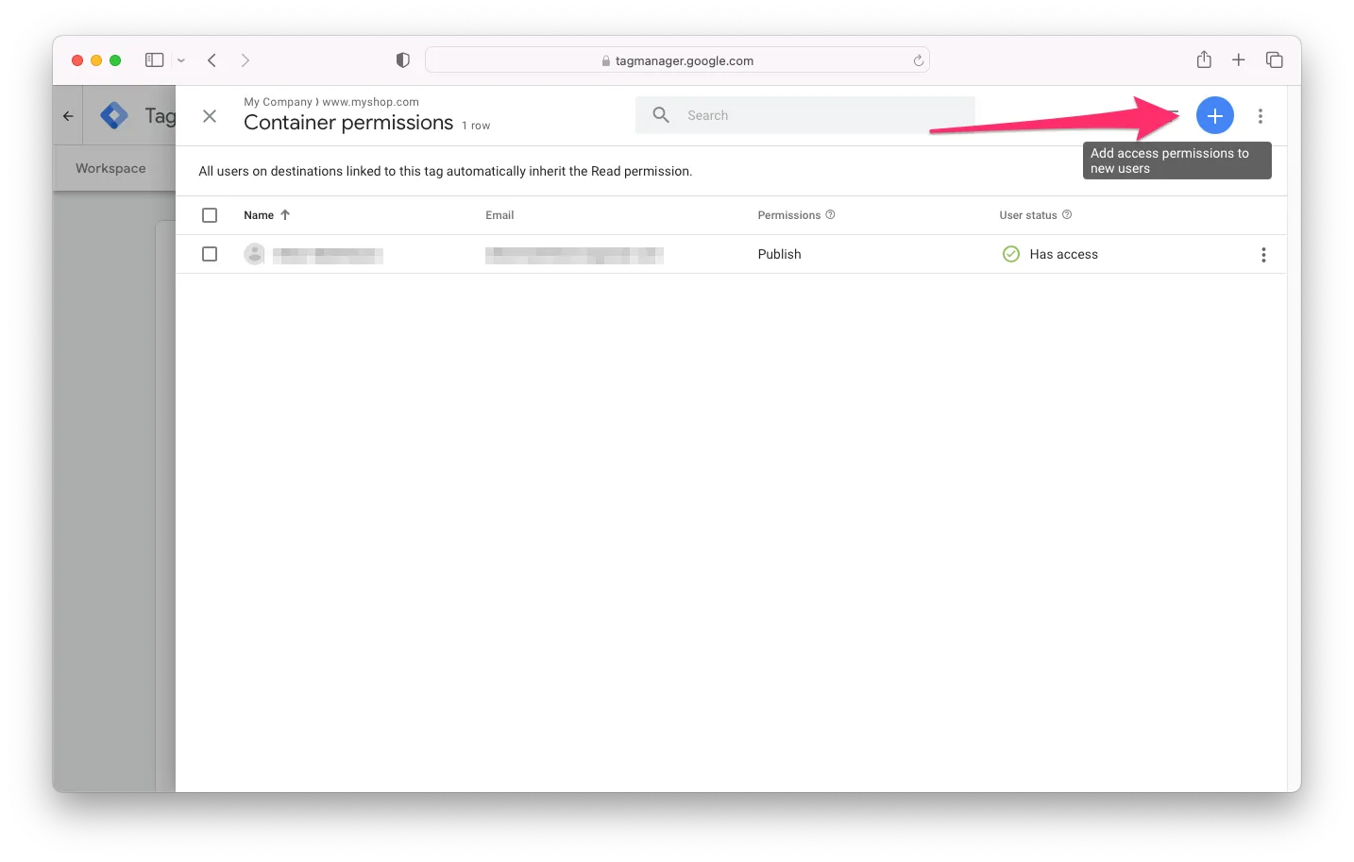Click the Tag Manager logo icon
1354x862 pixels.
[114, 115]
